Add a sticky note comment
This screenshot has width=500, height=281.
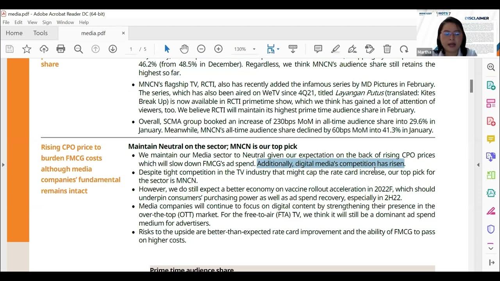[x=318, y=49]
